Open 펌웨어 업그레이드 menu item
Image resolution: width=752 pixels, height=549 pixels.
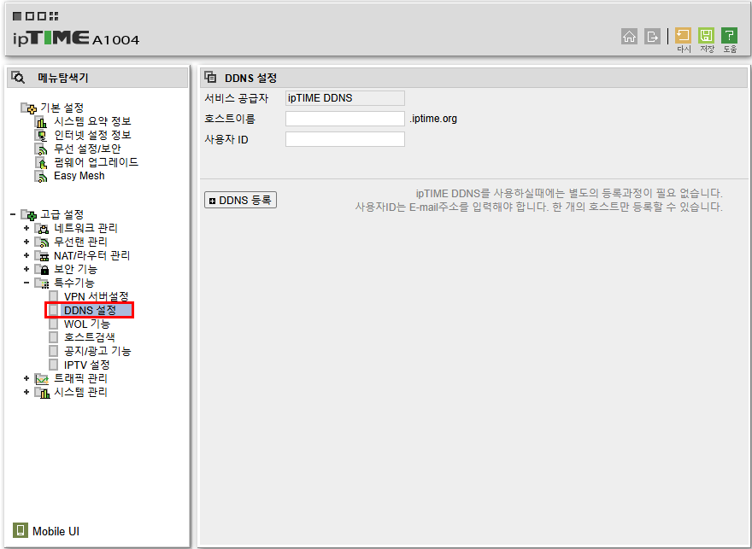tap(96, 162)
